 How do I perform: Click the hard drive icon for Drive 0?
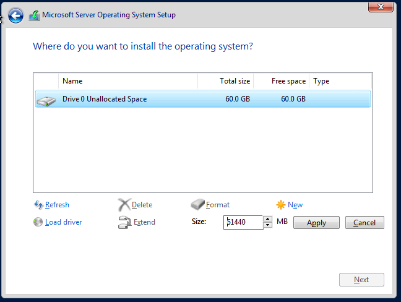coord(46,101)
